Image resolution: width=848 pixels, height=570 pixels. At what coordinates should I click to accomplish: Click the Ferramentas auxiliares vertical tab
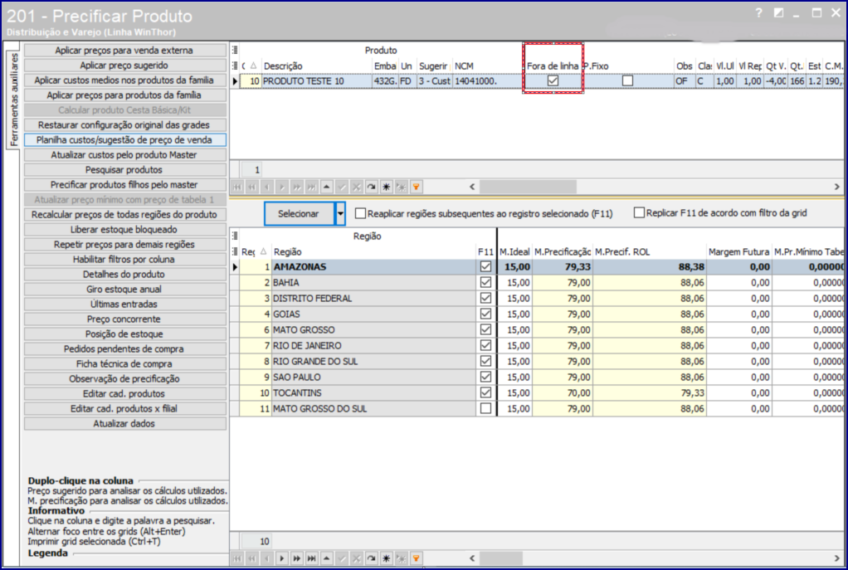pyautogui.click(x=14, y=99)
